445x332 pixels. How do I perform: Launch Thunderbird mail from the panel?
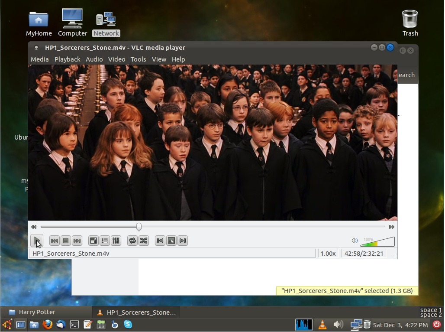(61, 325)
